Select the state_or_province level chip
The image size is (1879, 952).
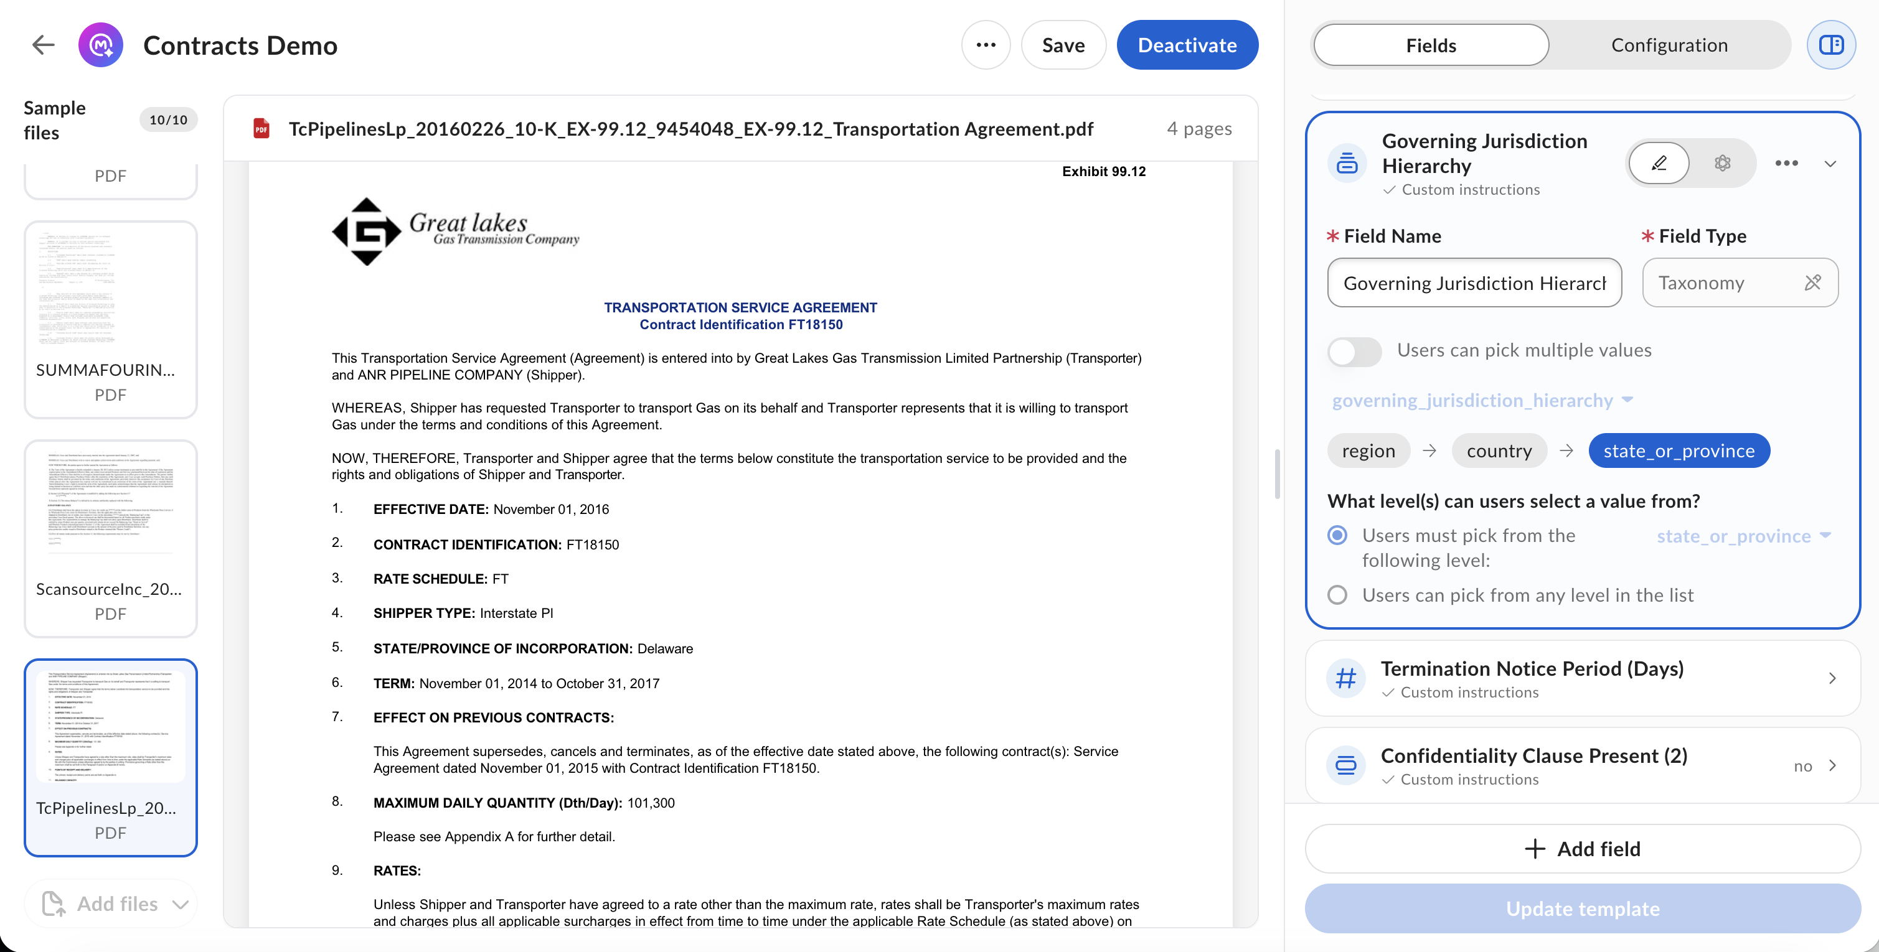1679,451
